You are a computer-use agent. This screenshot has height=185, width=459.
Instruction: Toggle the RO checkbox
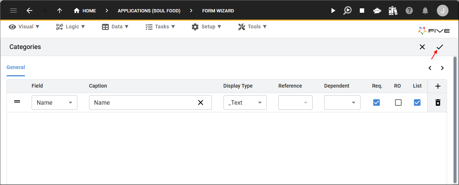(398, 102)
